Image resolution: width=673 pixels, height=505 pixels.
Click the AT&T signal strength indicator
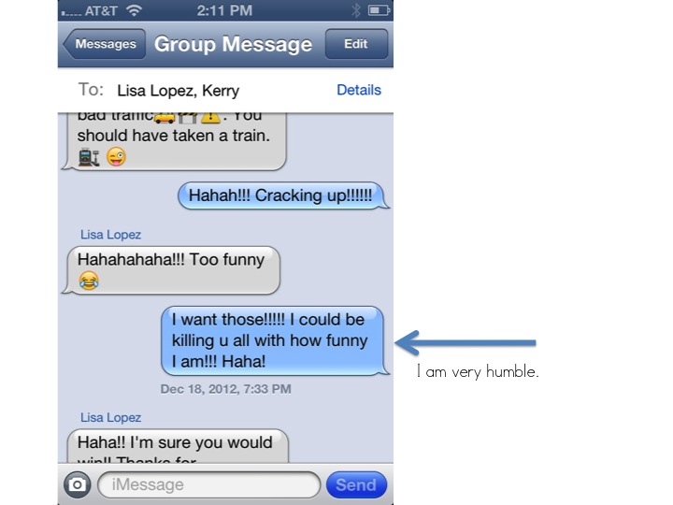pyautogui.click(x=71, y=12)
